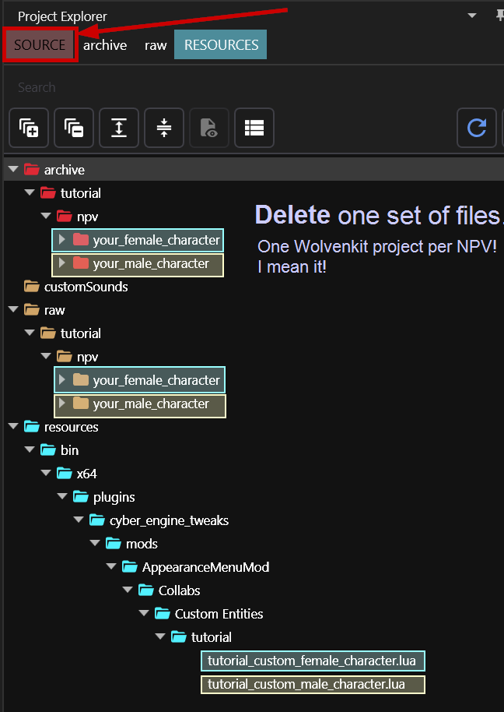Select the raw tab

[156, 45]
